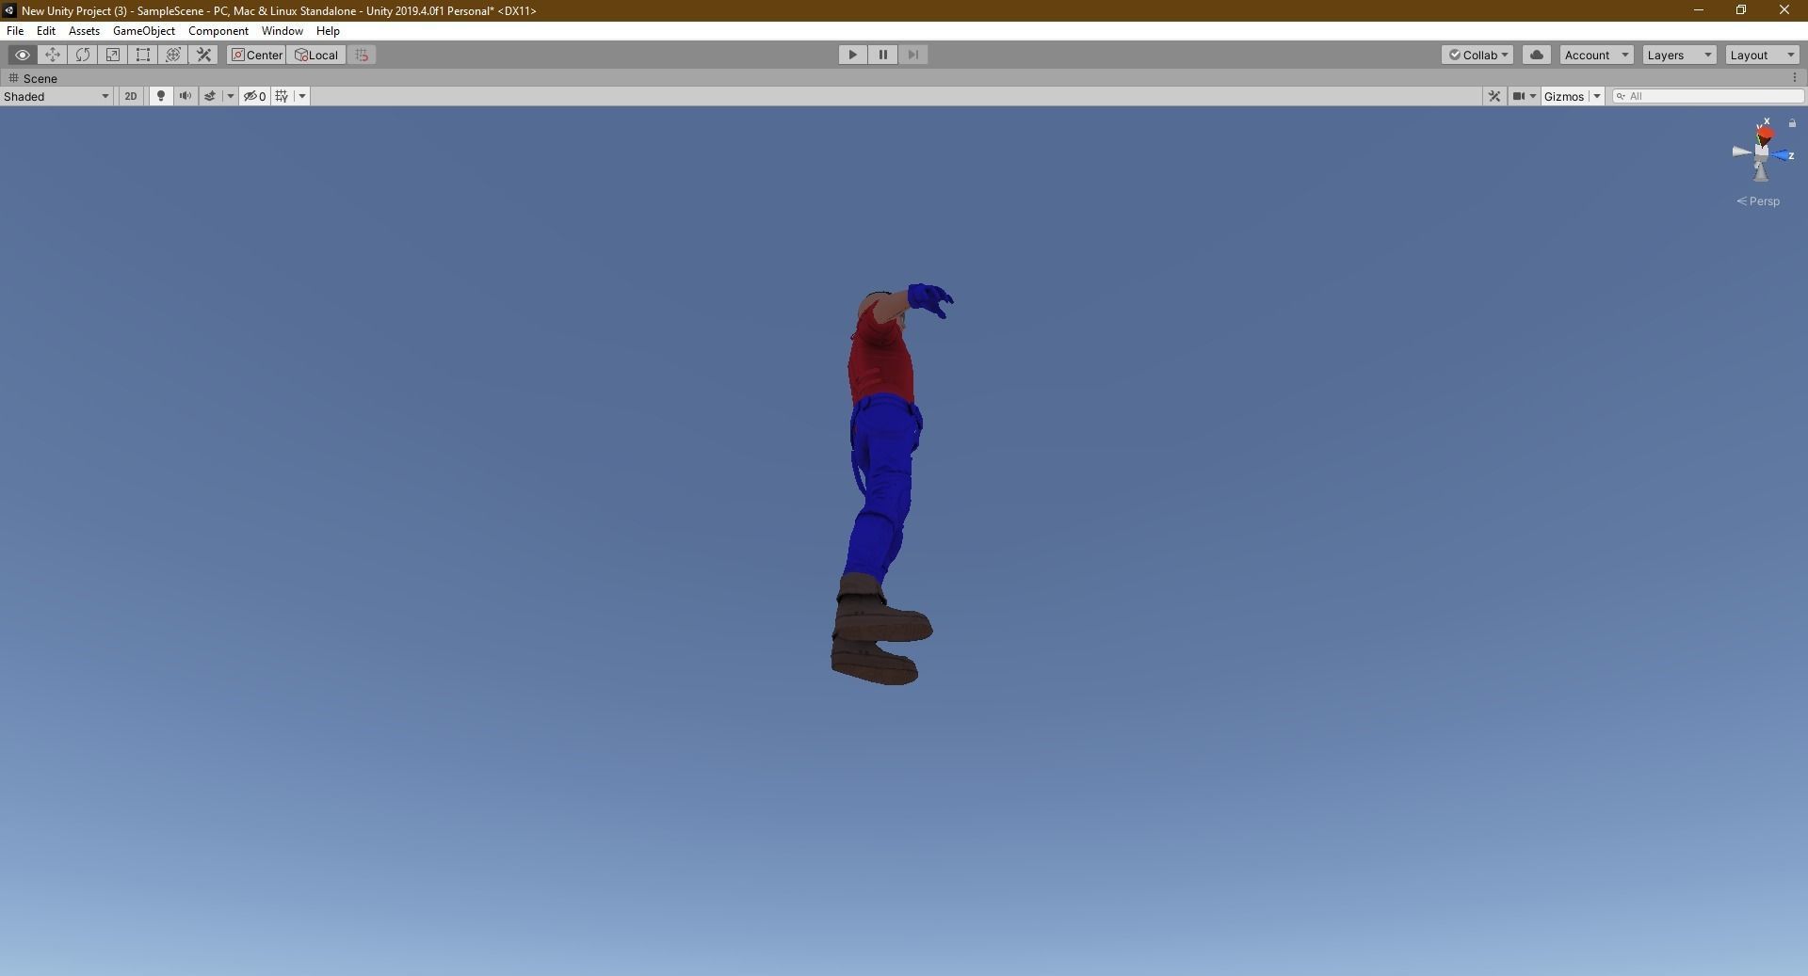Toggle scene audio speaker icon
The image size is (1808, 976).
coord(186,96)
